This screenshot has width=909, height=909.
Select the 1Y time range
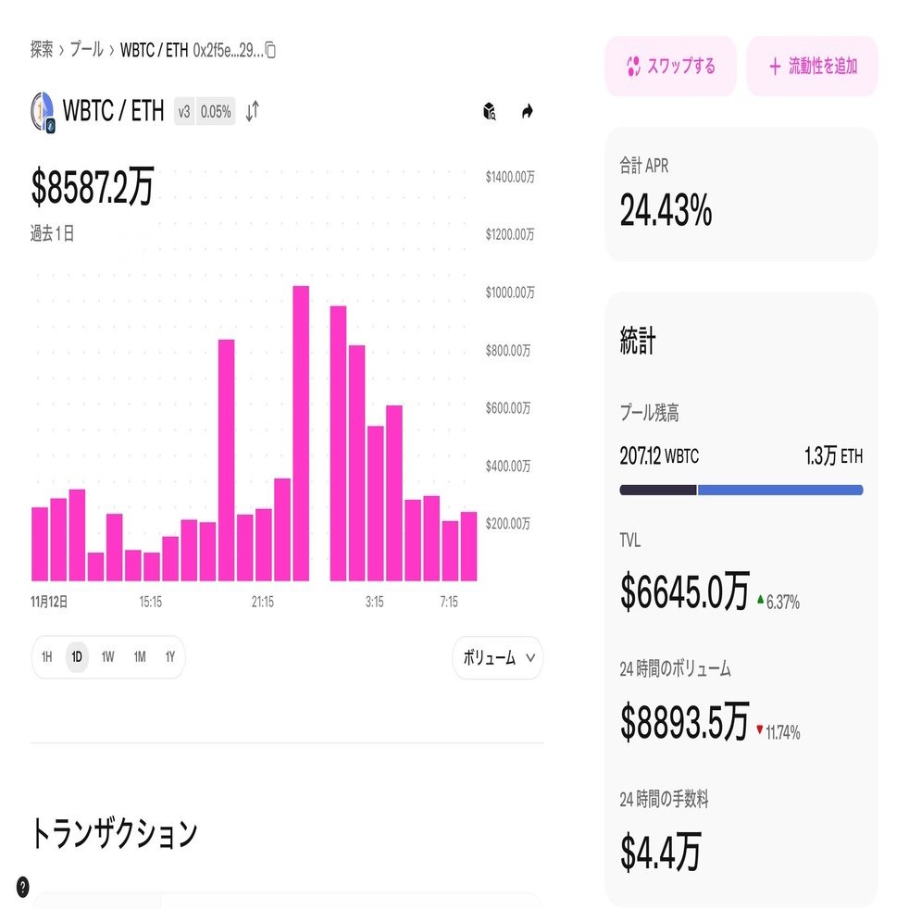(x=168, y=657)
